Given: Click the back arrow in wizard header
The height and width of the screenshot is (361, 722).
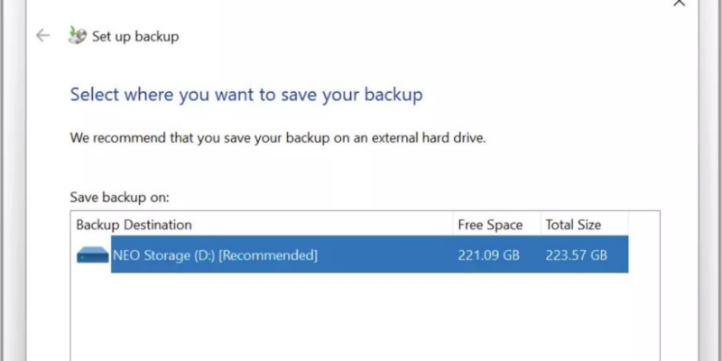Looking at the screenshot, I should click(x=42, y=36).
